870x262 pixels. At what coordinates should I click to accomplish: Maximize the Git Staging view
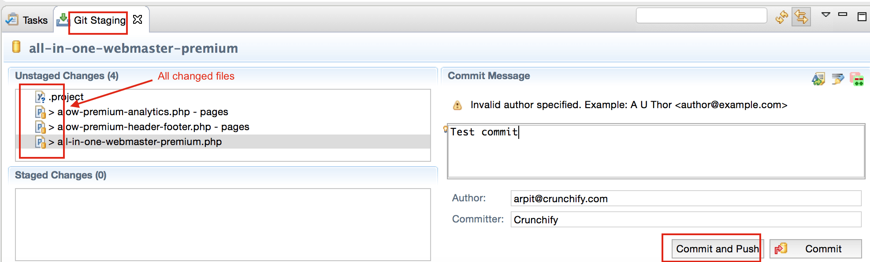tap(862, 17)
